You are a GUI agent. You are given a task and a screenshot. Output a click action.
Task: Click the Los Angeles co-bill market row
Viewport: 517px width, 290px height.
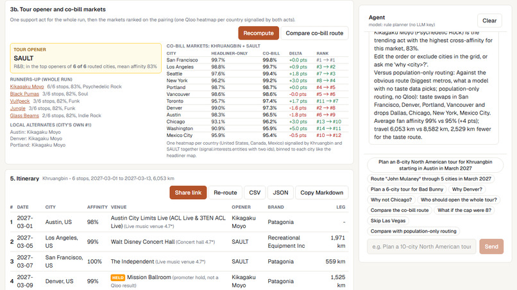click(257, 67)
